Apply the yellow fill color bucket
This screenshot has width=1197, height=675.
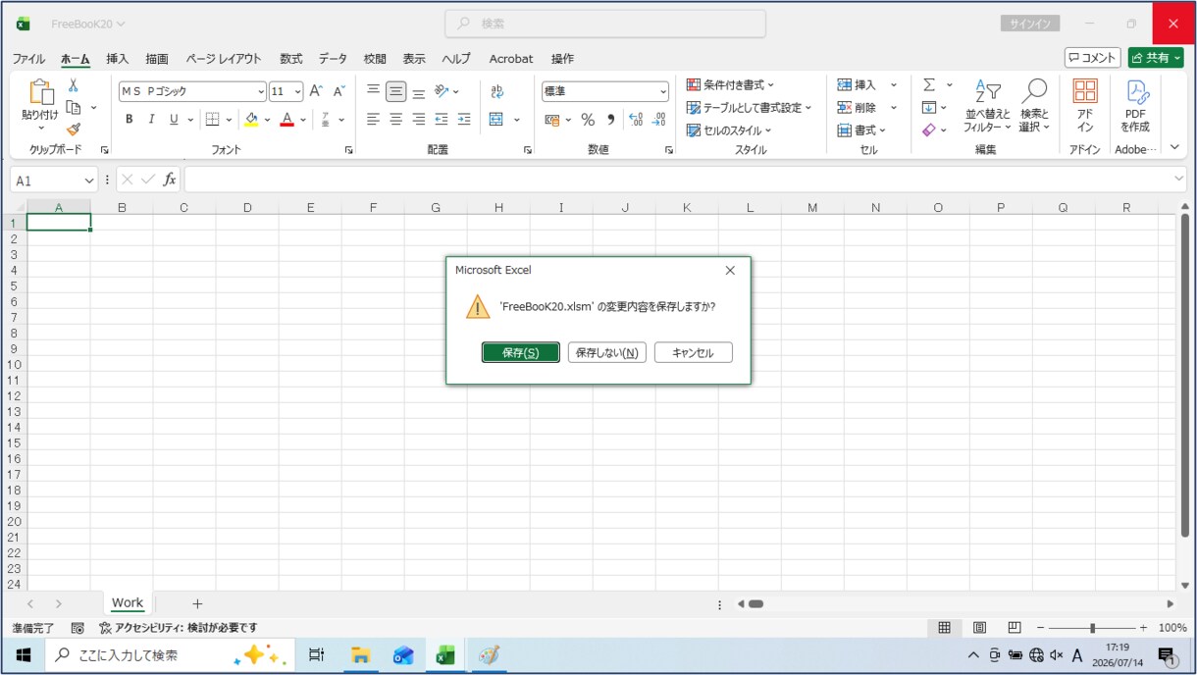click(252, 120)
